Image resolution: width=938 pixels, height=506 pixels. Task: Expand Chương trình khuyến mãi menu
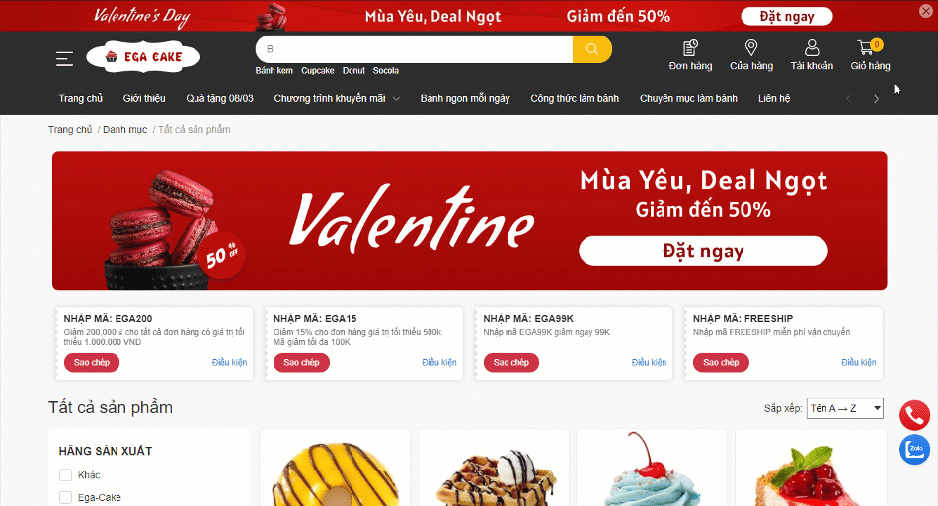pyautogui.click(x=336, y=98)
